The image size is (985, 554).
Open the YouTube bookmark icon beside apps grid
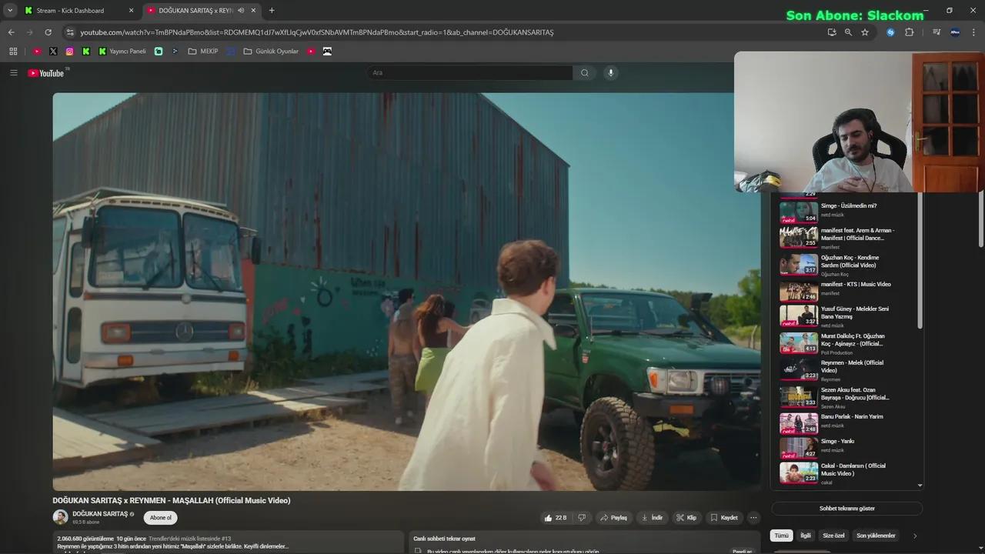(36, 52)
